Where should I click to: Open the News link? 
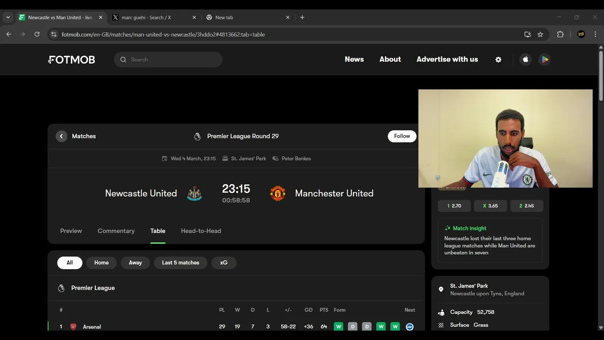[354, 59]
